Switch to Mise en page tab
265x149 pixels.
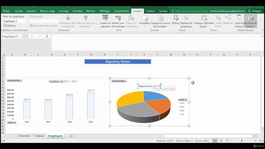coord(47,11)
